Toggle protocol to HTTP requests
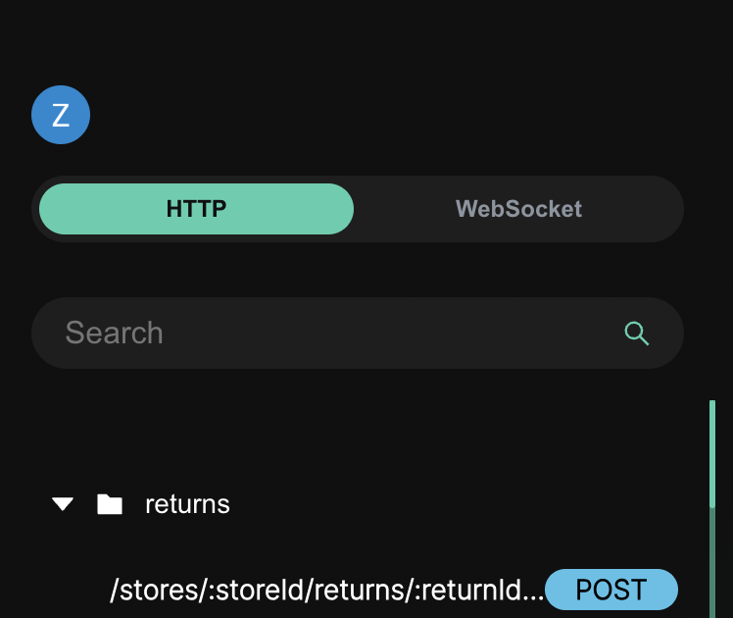Image resolution: width=733 pixels, height=618 pixels. 196,209
